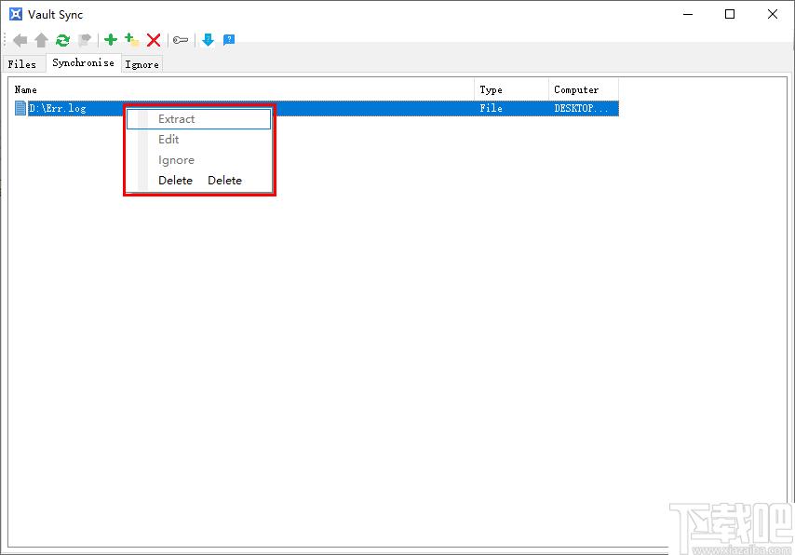This screenshot has width=795, height=555.
Task: Minimize the Vault Sync window
Action: [688, 14]
